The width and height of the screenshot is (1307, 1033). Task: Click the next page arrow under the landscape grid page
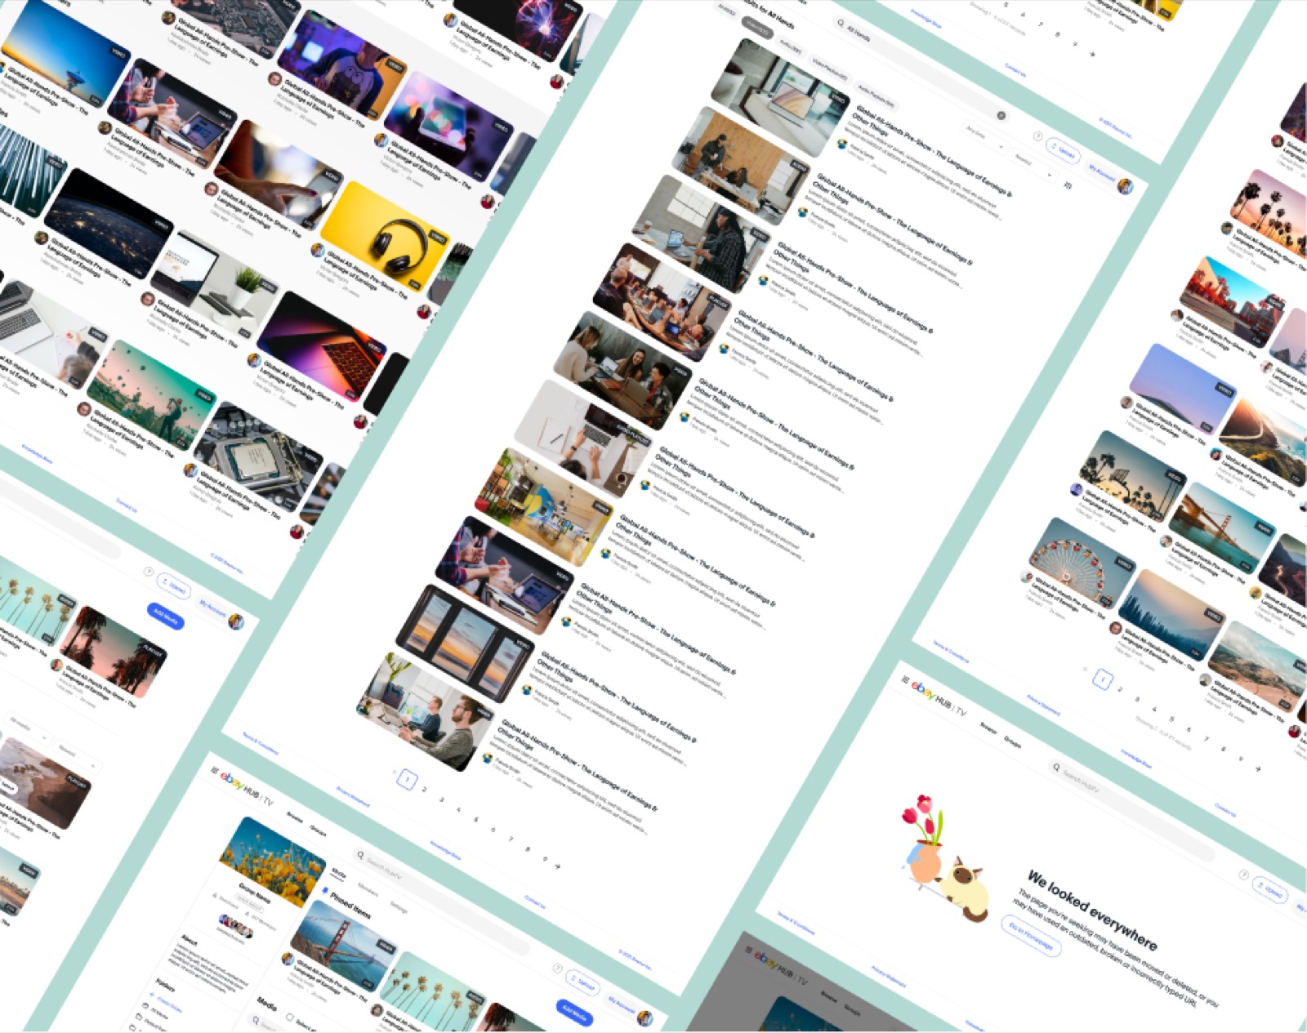(1257, 768)
